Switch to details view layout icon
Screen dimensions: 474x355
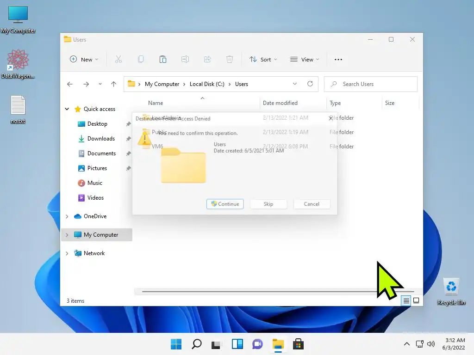coord(406,300)
